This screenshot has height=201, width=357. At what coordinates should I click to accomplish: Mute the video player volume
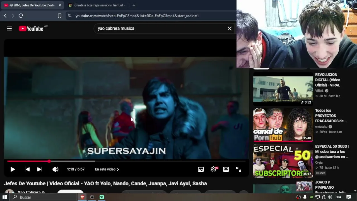tap(56, 169)
